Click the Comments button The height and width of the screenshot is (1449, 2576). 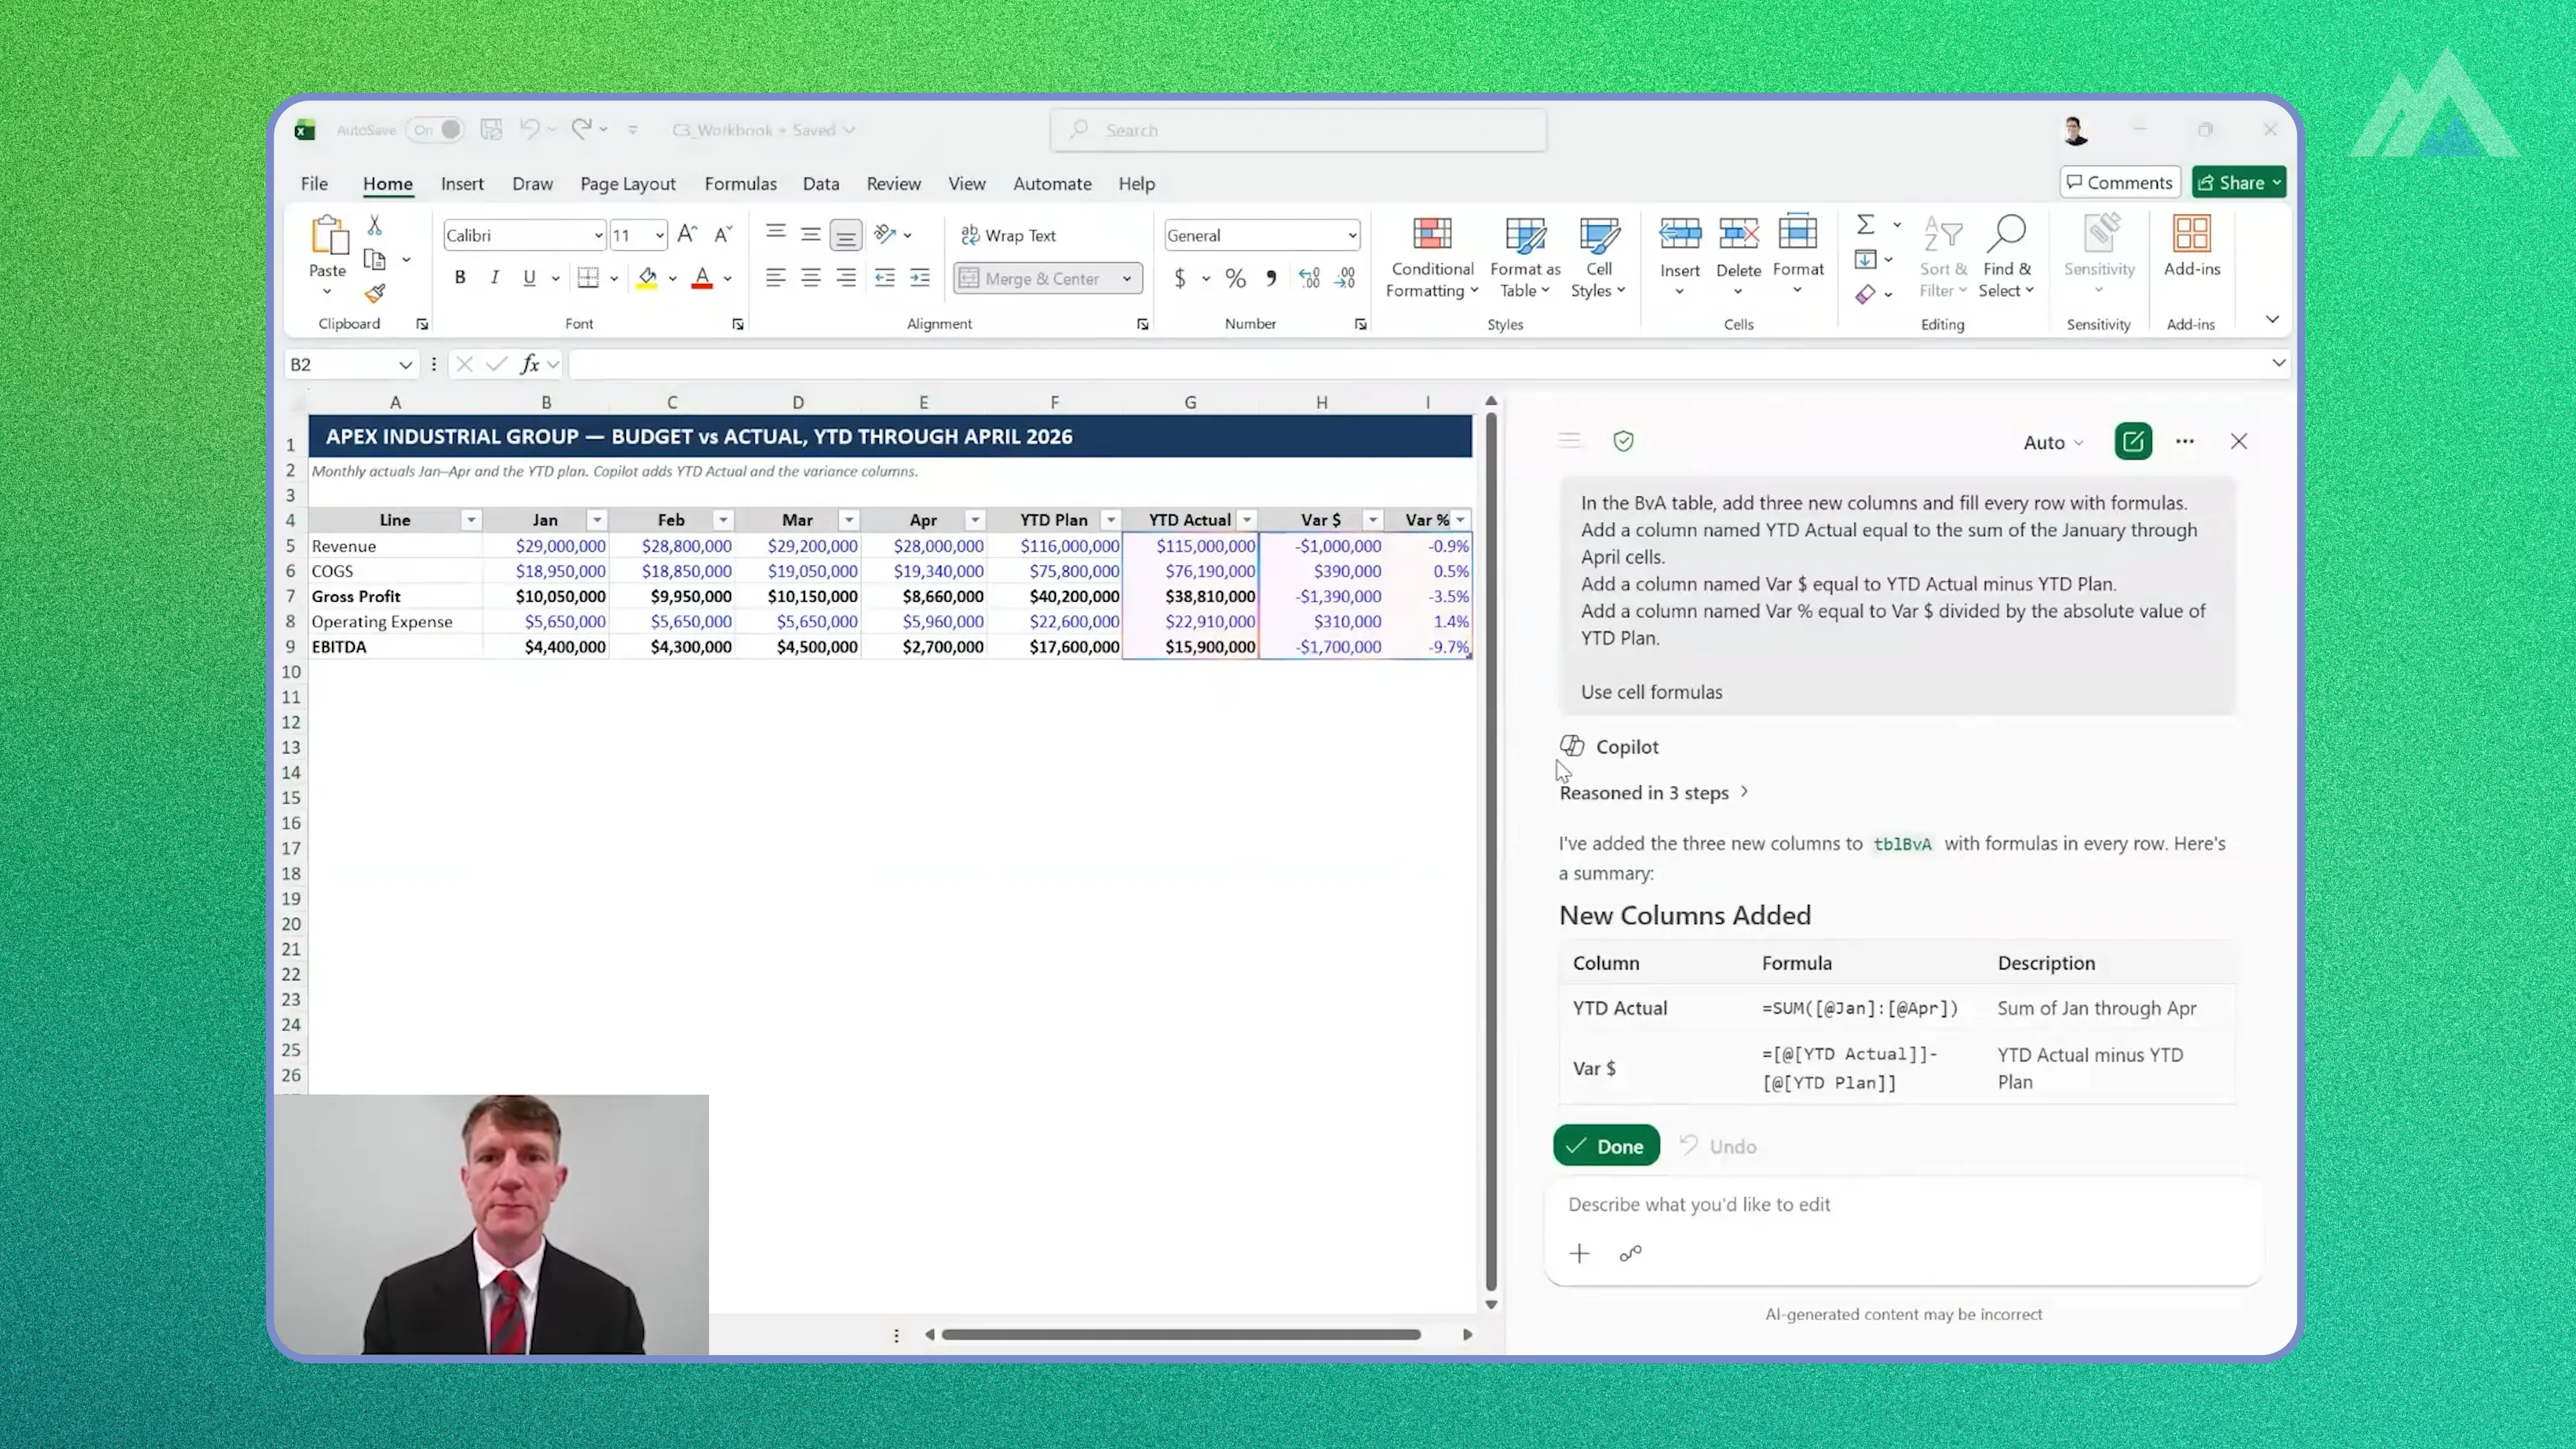coord(2119,182)
